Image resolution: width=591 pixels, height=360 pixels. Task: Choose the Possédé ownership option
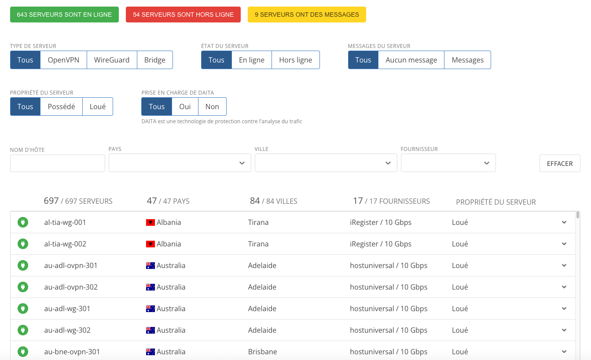click(x=61, y=107)
